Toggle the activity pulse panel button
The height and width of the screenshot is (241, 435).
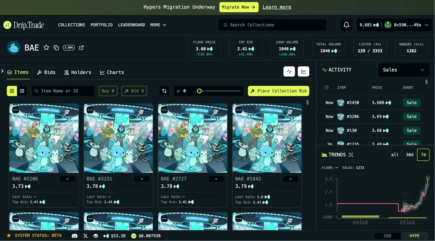[289, 71]
